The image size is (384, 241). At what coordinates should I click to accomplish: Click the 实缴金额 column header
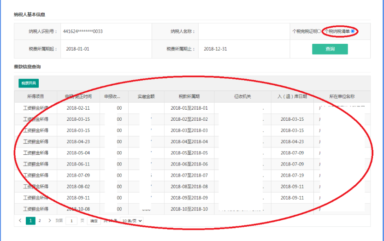146,96
